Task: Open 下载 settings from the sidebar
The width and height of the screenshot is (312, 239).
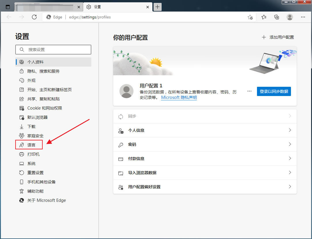Action: 31,127
